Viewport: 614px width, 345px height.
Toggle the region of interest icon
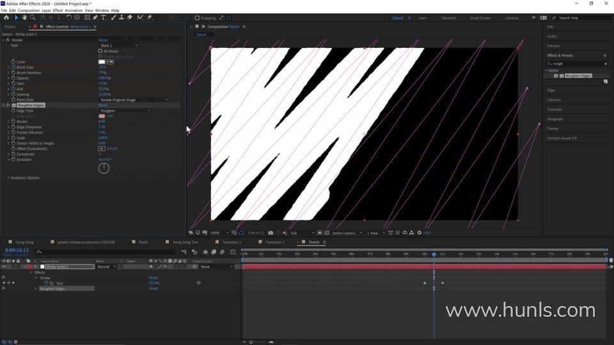pos(320,233)
